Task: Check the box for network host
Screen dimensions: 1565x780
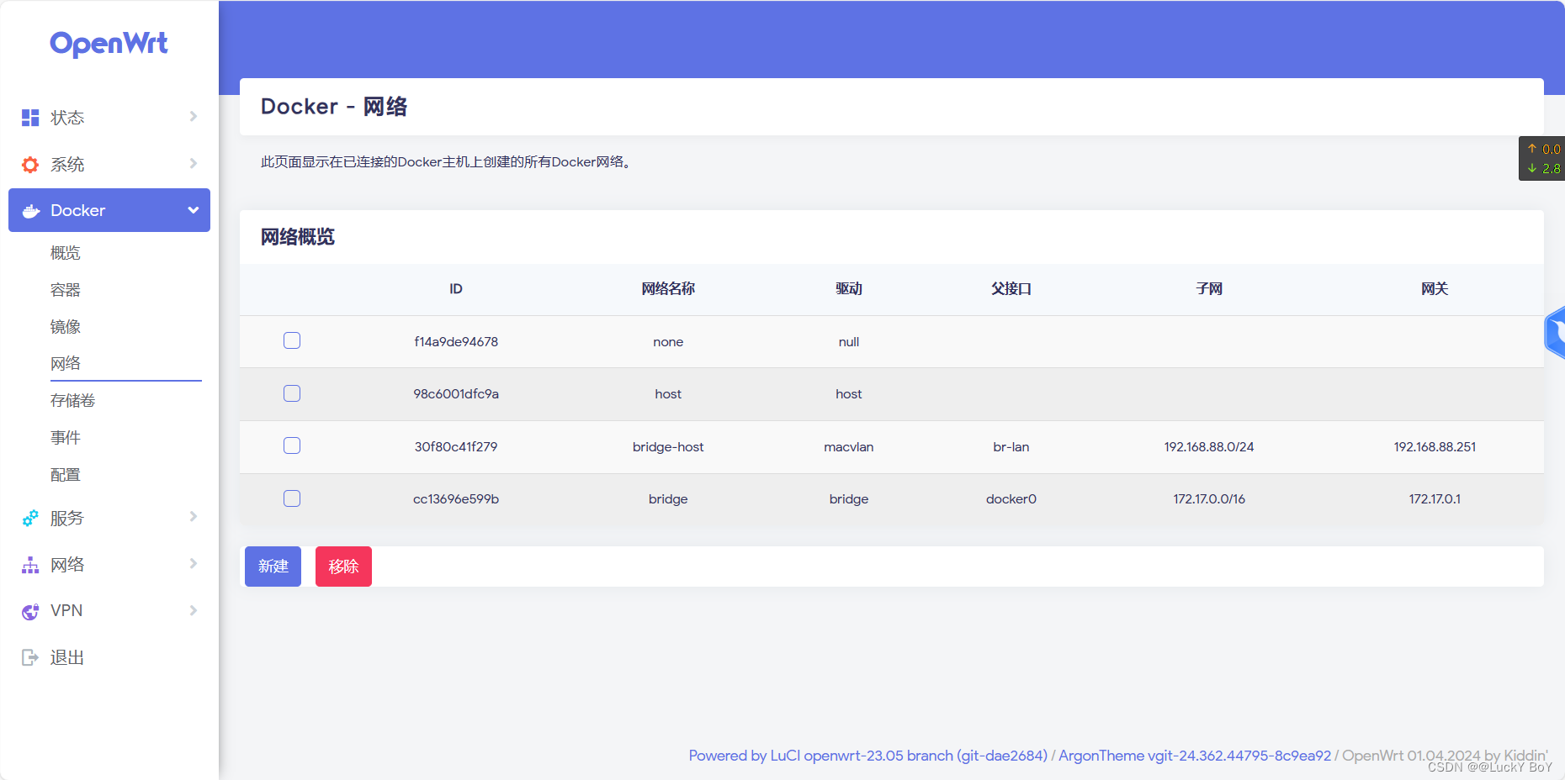Action: [292, 393]
